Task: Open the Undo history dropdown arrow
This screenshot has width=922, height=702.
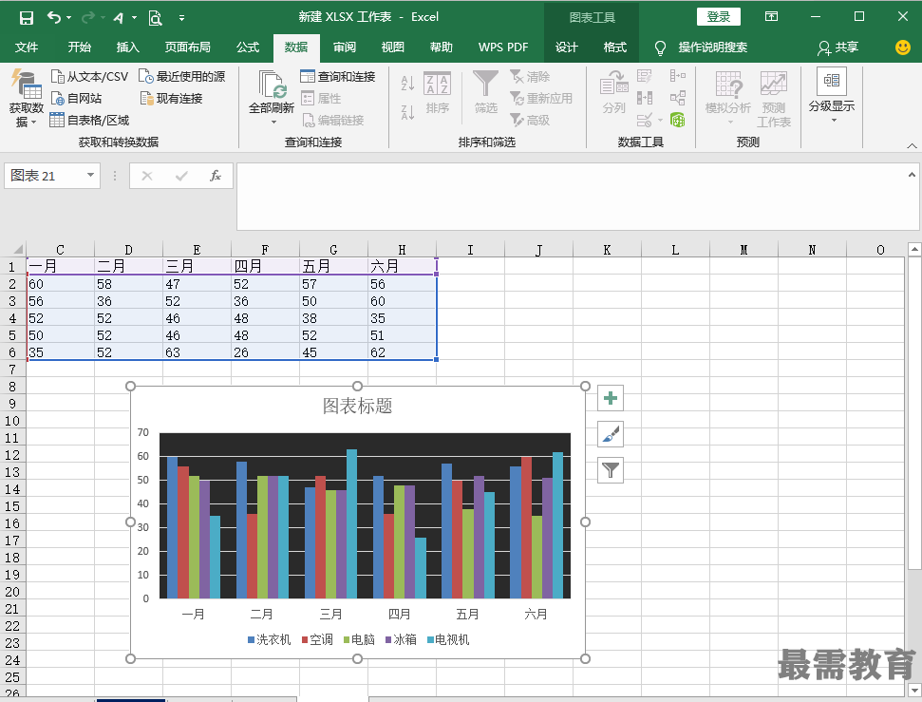Action: pyautogui.click(x=68, y=18)
